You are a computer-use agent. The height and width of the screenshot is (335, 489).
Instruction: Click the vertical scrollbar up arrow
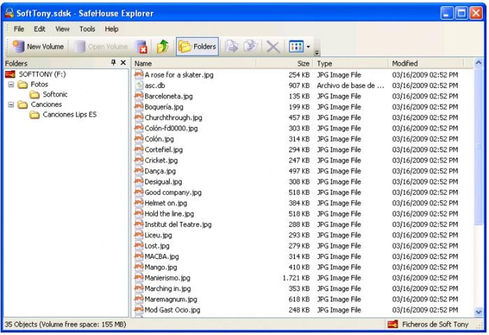pos(478,63)
